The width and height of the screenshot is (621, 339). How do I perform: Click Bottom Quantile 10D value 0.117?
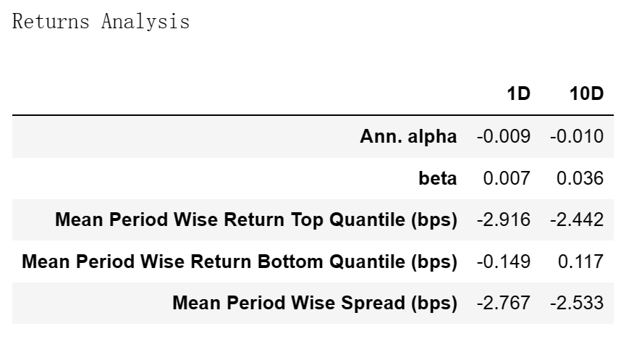580,261
